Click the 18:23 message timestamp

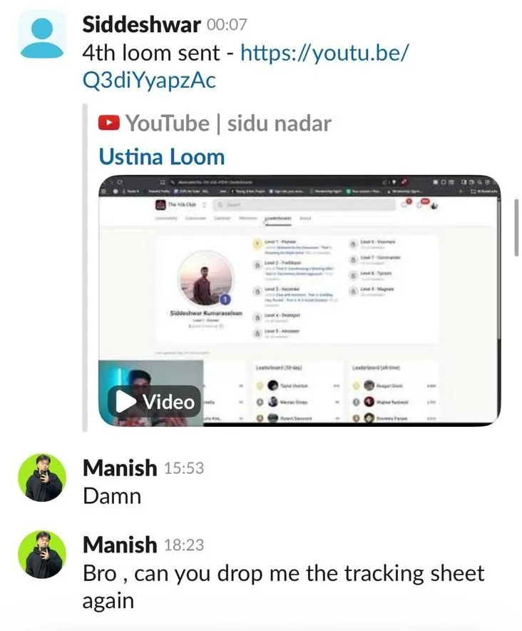tap(184, 545)
